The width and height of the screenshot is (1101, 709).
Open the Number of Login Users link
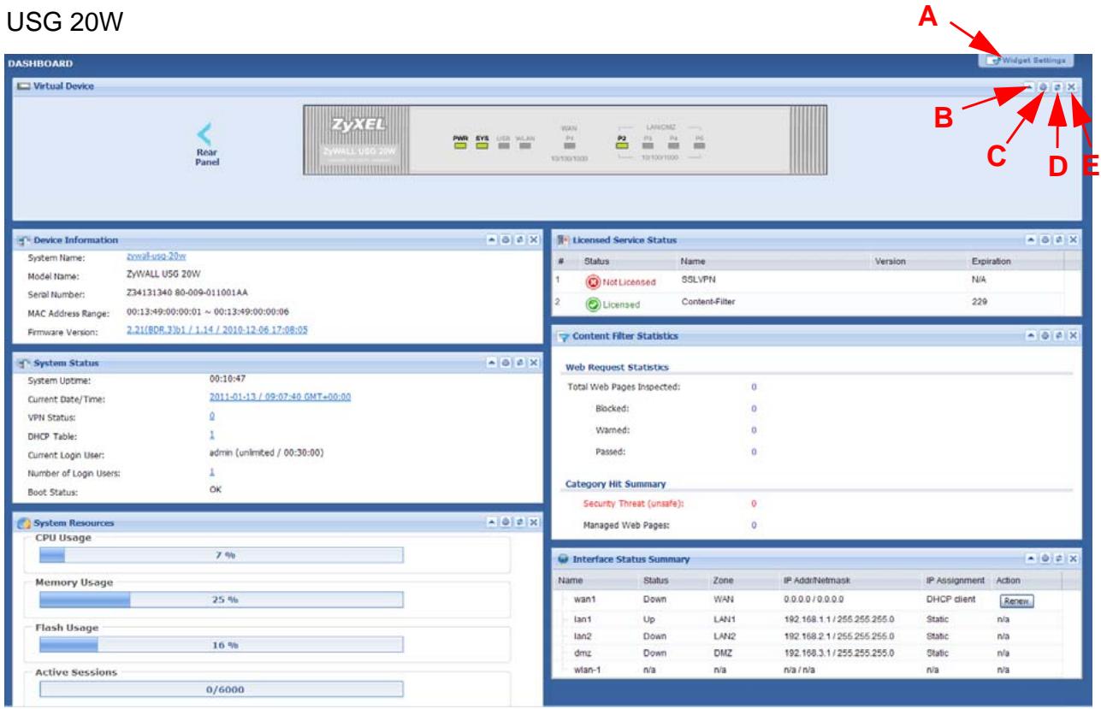tap(212, 472)
